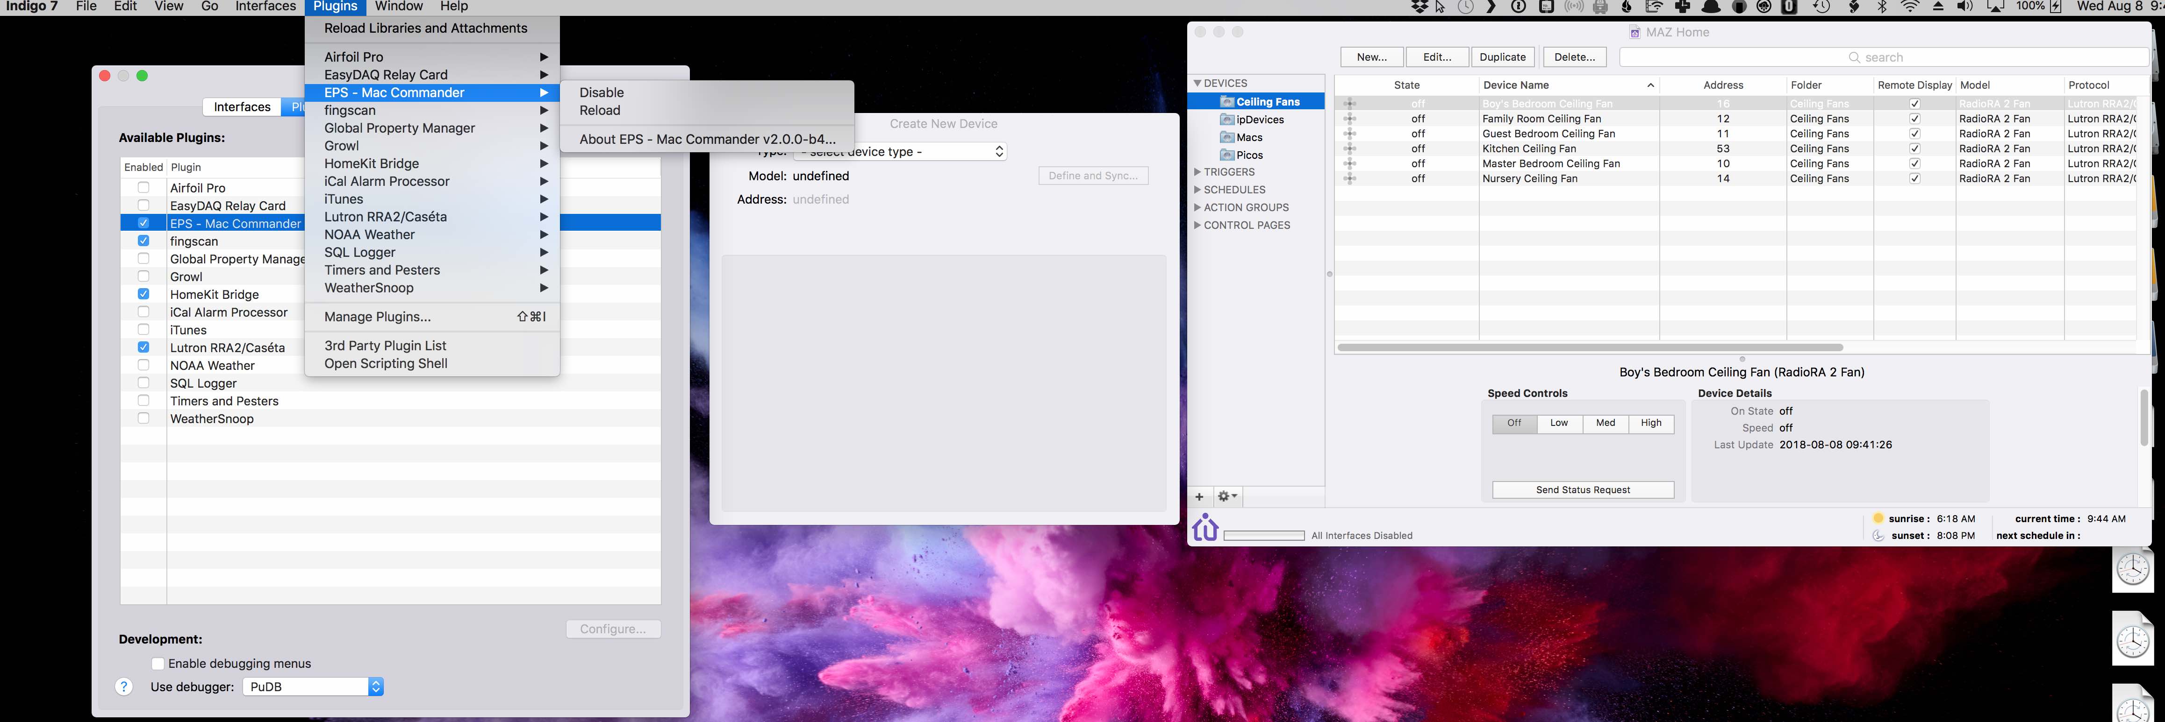Open the top clock file on desktop
The width and height of the screenshot is (2165, 722).
(2133, 568)
